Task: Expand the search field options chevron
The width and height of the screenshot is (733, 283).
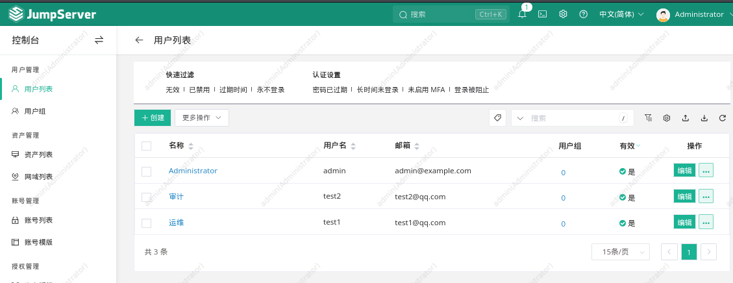Action: tap(521, 118)
